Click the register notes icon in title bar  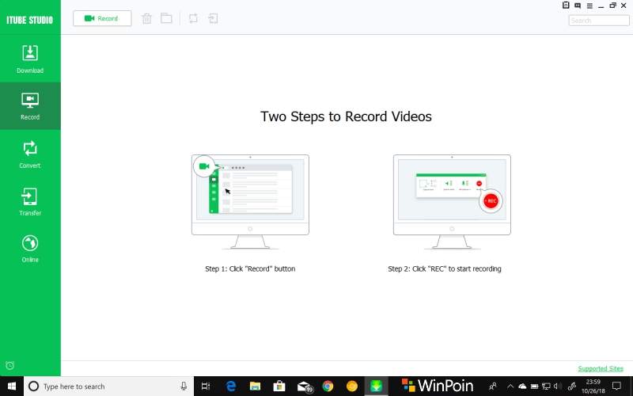565,6
